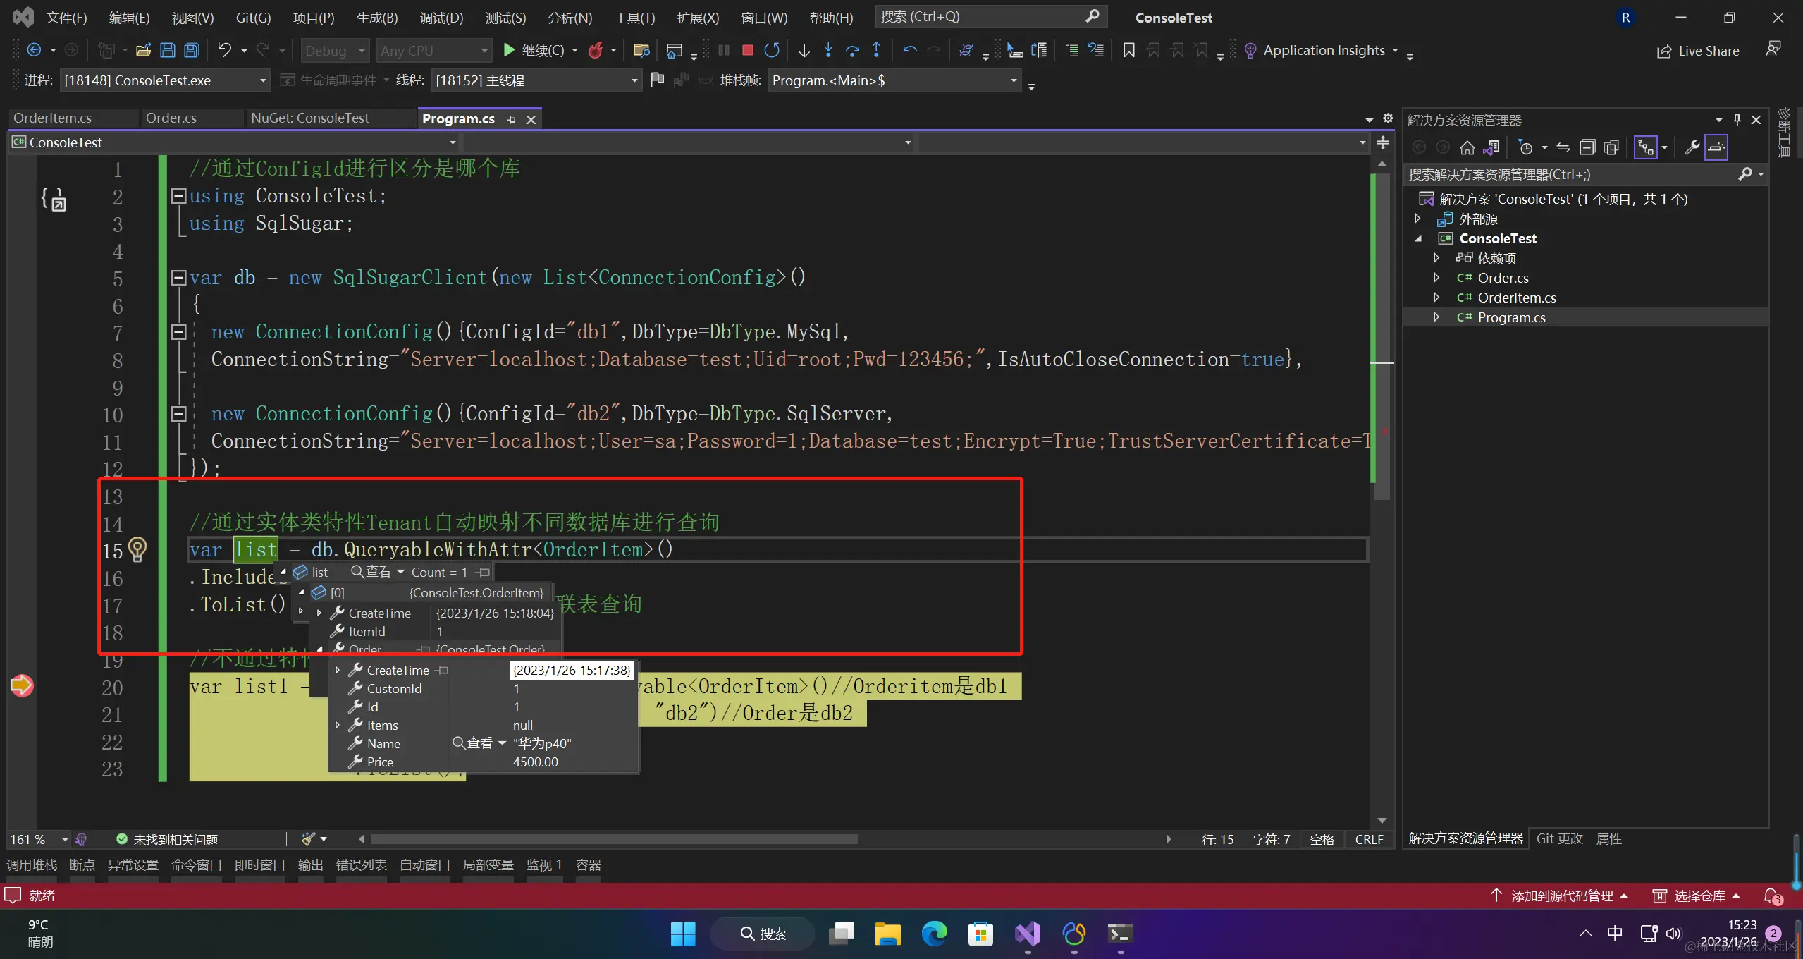Click the Live Share button
The width and height of the screenshot is (1803, 959).
point(1697,51)
